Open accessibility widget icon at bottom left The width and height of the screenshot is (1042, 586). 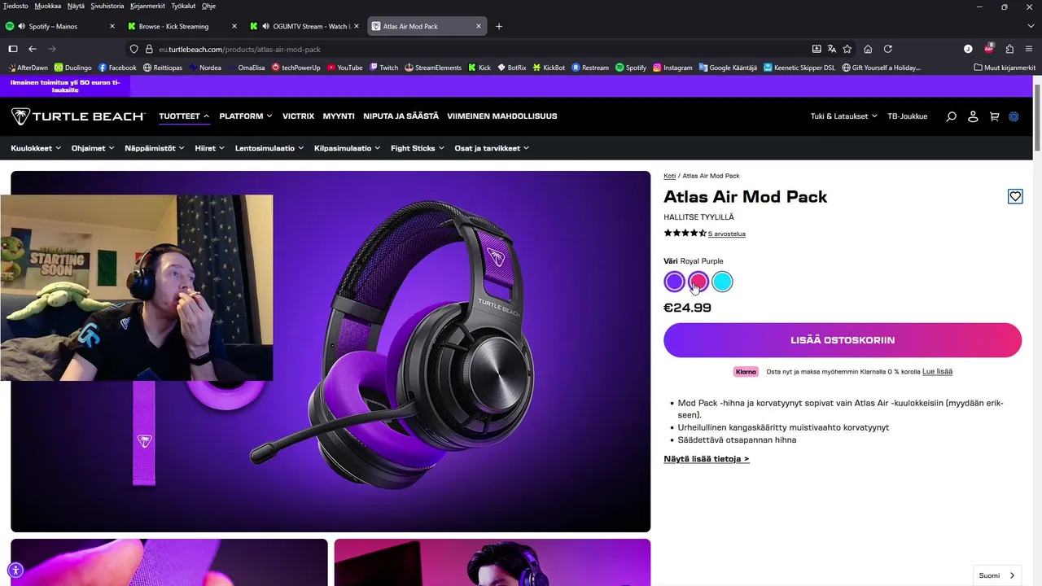click(x=15, y=570)
